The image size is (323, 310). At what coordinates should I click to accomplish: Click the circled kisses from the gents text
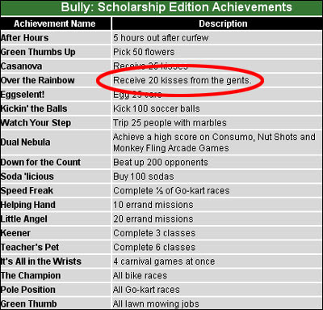point(182,80)
